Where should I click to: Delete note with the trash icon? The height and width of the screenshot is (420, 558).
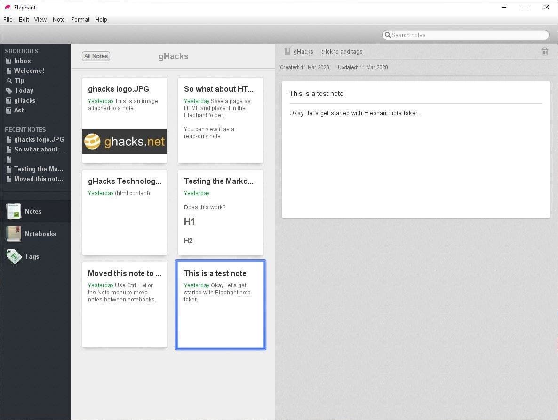coord(544,52)
